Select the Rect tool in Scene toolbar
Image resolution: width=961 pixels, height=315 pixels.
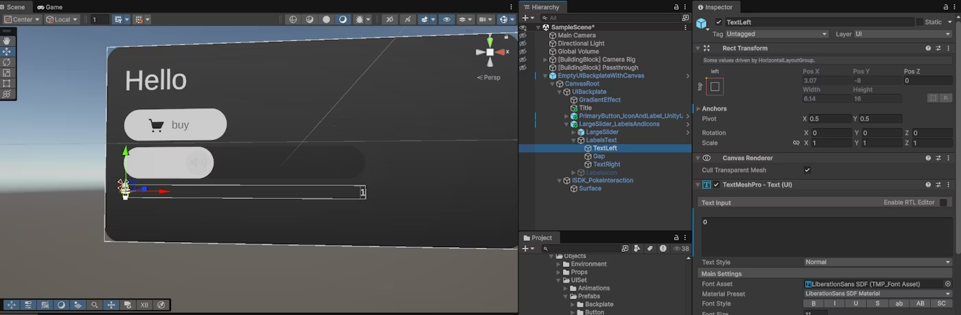[7, 83]
